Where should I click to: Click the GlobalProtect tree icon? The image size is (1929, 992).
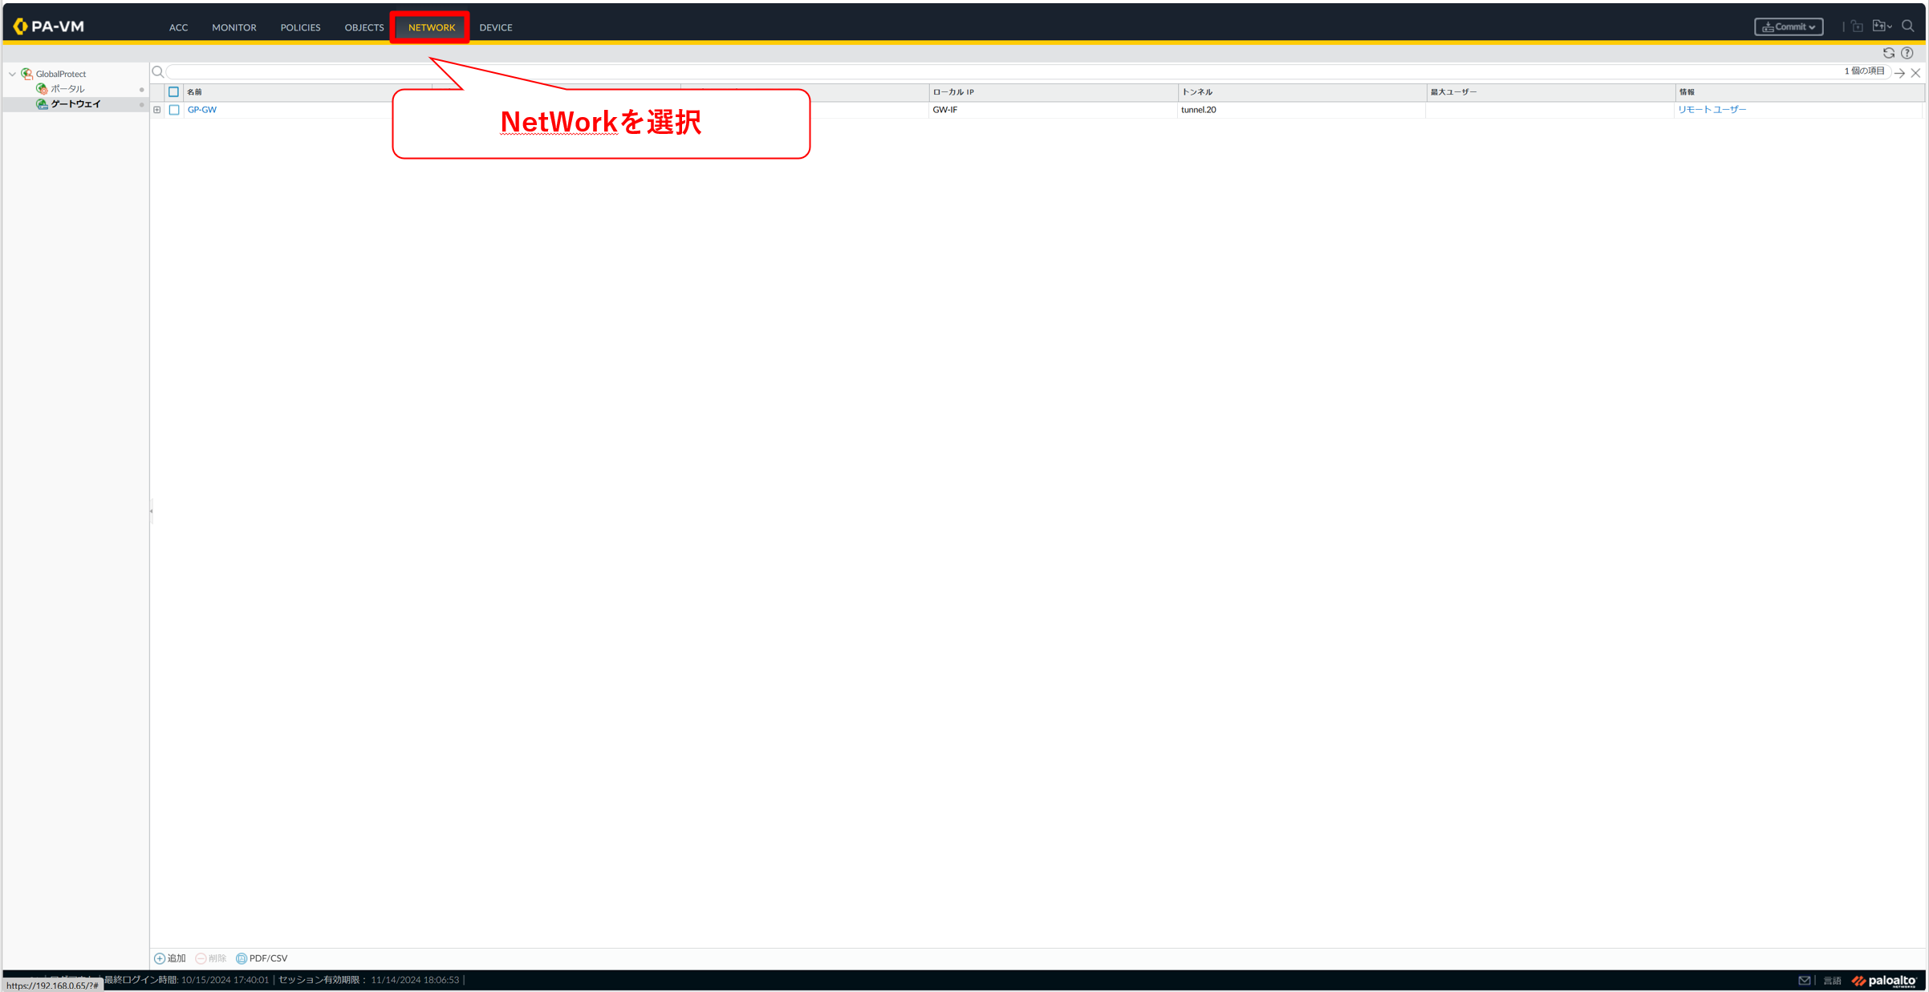coord(26,74)
